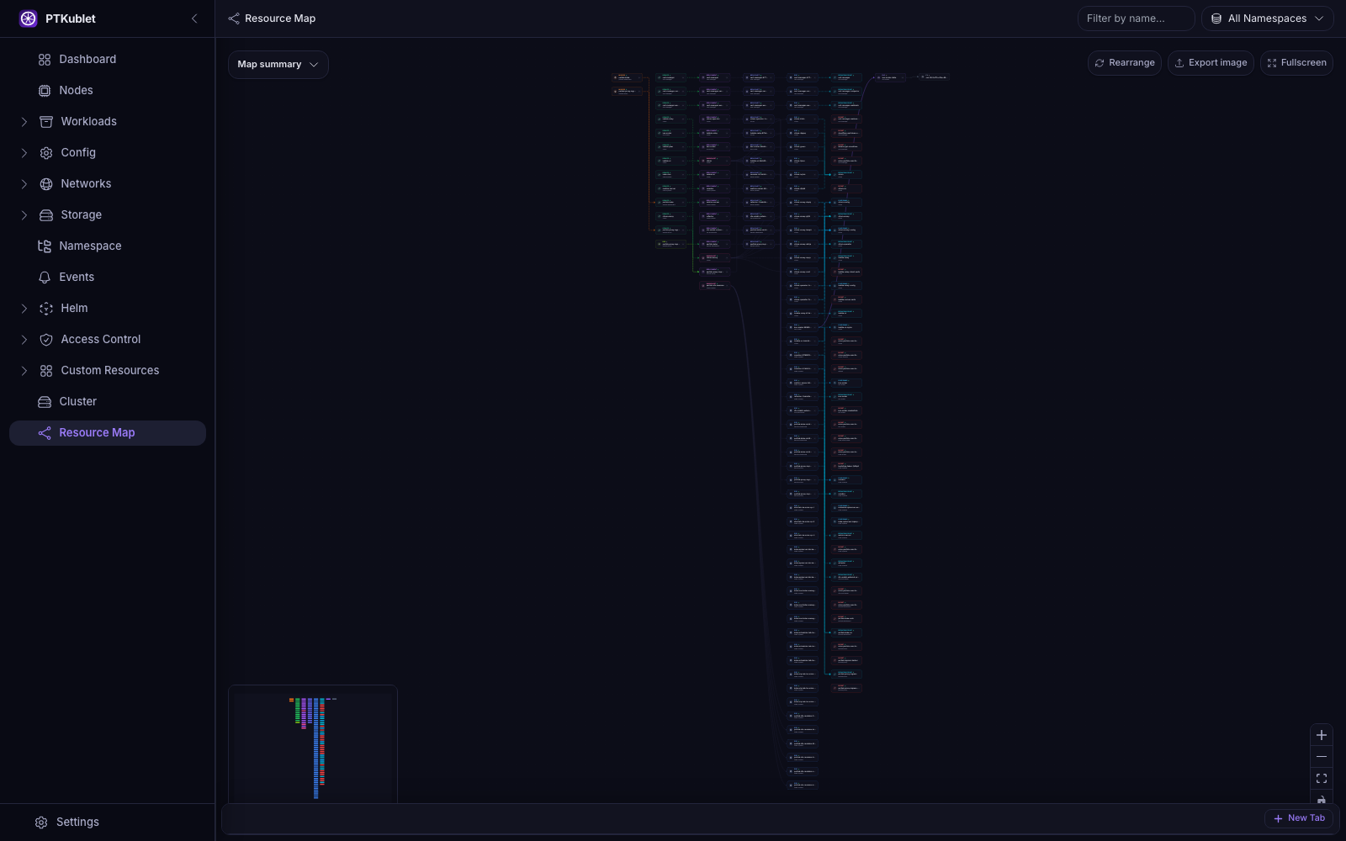Focus the Filter by name field
1346x841 pixels.
coord(1136,19)
